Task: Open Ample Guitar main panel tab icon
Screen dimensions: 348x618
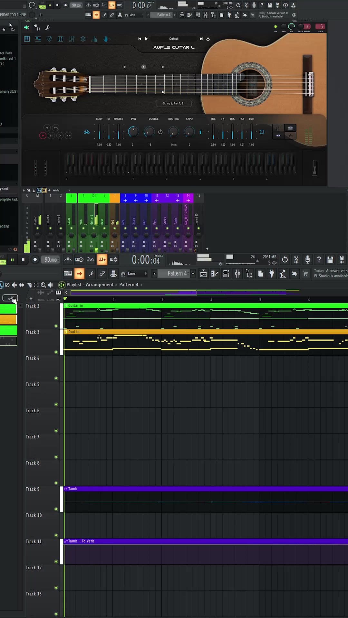Action: click(x=27, y=39)
